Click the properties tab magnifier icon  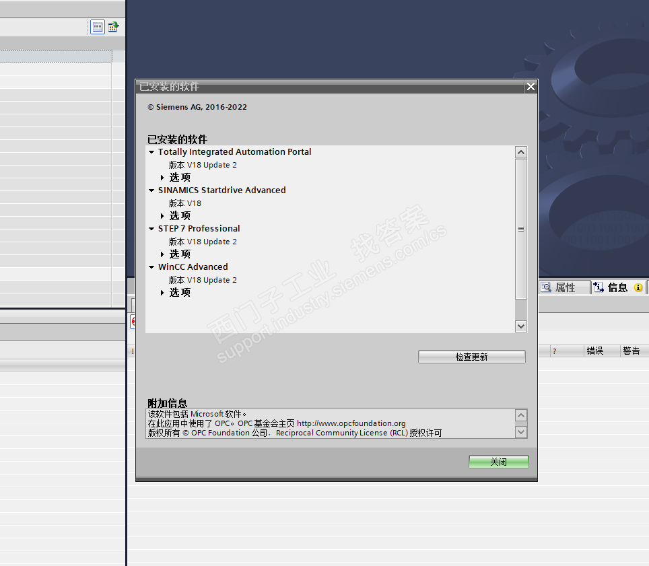[547, 287]
